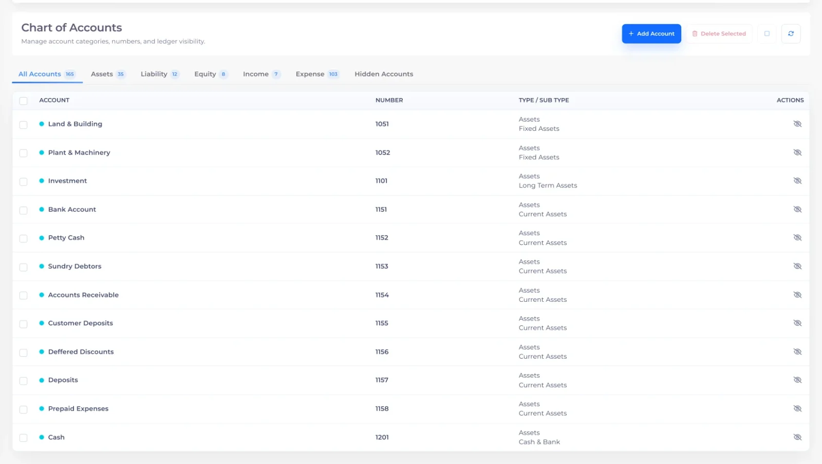This screenshot has width=822, height=464.
Task: Hide the Deffered Discounts account
Action: (797, 352)
